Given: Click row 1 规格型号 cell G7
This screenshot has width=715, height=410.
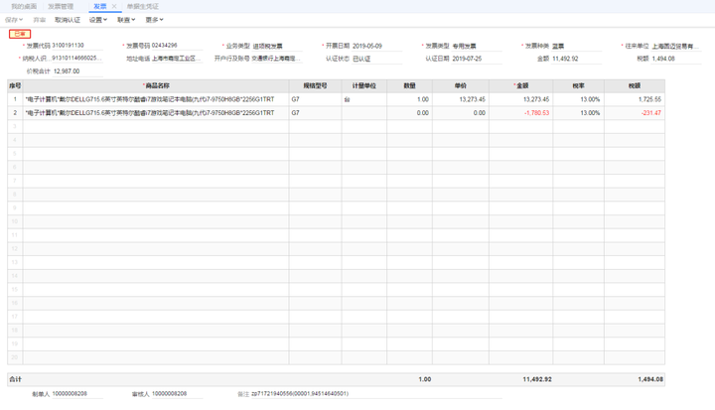Looking at the screenshot, I should pos(315,99).
